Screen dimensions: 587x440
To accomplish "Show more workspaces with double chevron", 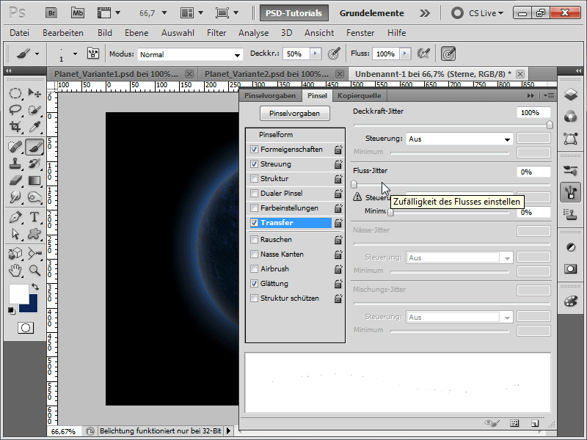I will coord(425,13).
